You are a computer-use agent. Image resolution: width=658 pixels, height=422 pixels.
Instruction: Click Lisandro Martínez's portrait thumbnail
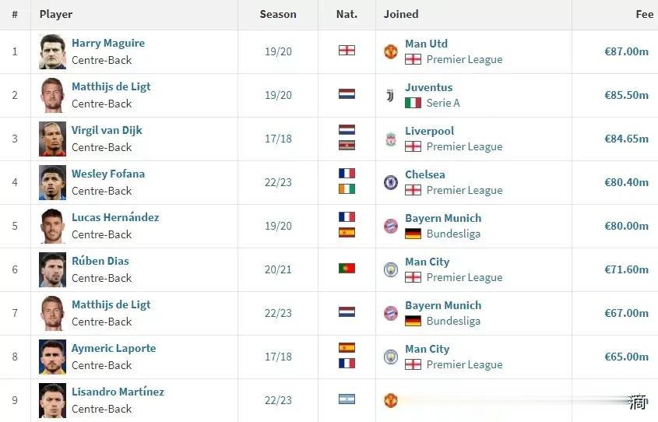pyautogui.click(x=52, y=401)
